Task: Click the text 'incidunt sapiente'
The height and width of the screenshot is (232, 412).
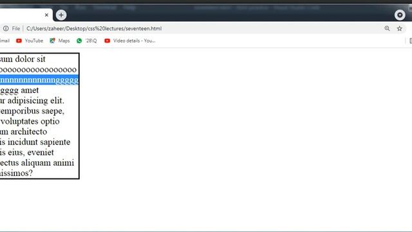Action: click(x=39, y=142)
